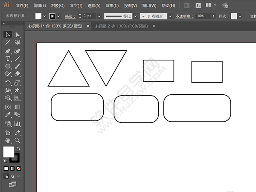Choose the Pen tool
Viewport: 256px width, 192px height.
[8, 51]
